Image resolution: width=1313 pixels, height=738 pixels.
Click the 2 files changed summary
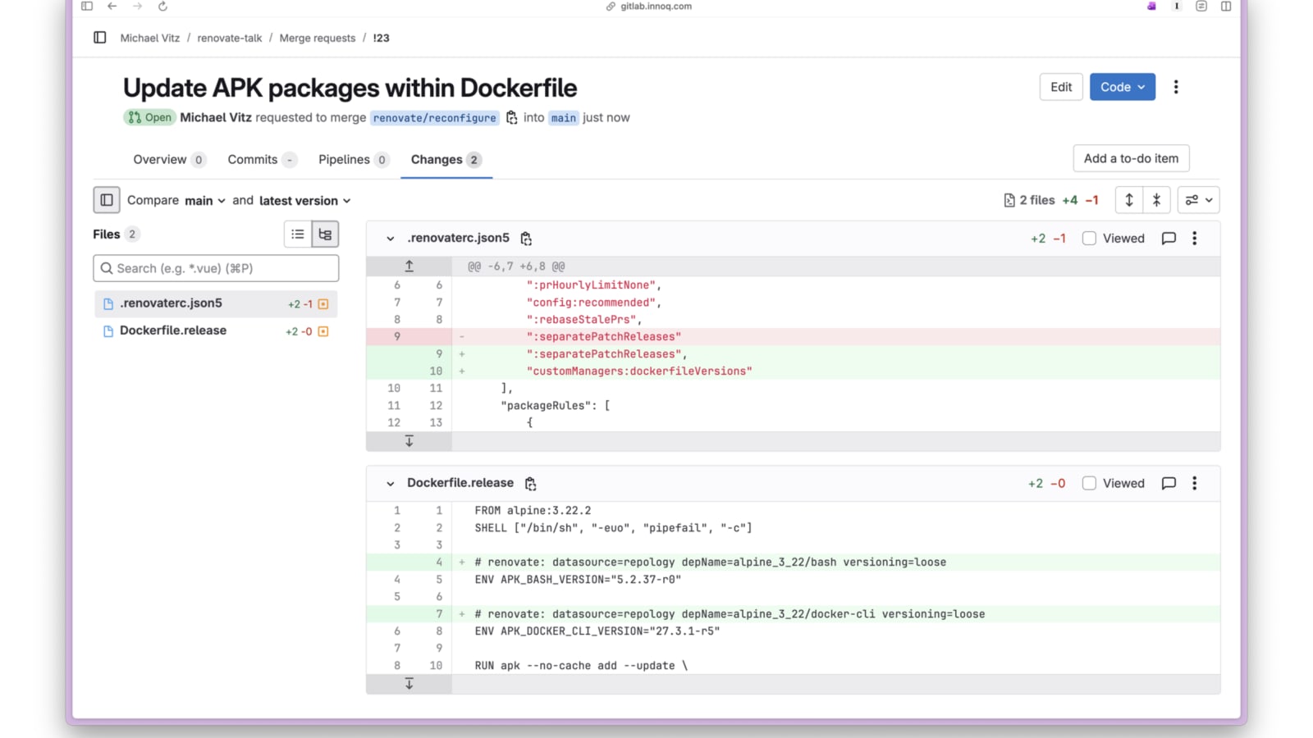tap(1029, 200)
